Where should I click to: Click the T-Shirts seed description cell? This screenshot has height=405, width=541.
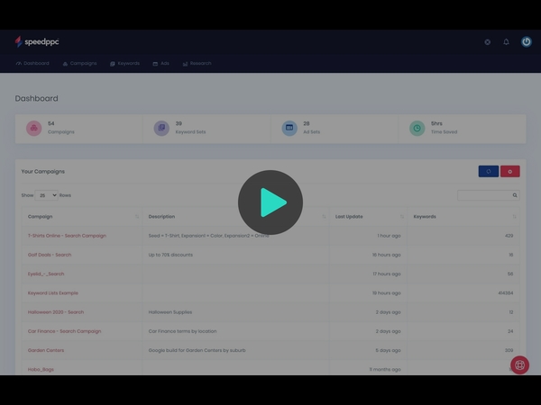click(208, 236)
